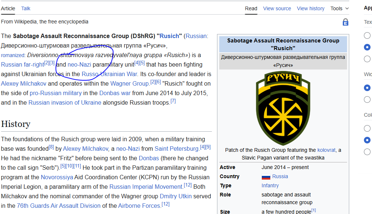This screenshot has height=214, width=372.
Task: Open the Dmitry Utkin link
Action: point(176,196)
